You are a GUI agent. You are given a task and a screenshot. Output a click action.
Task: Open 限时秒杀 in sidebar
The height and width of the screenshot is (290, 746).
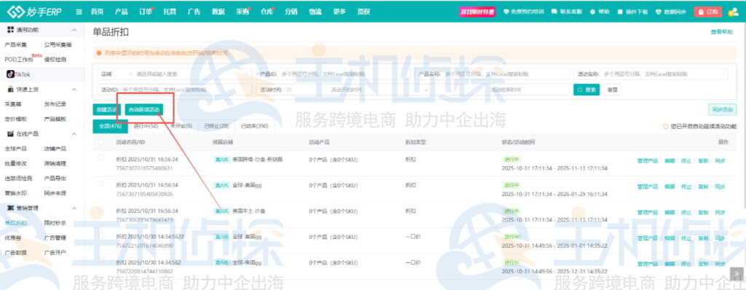click(x=55, y=223)
